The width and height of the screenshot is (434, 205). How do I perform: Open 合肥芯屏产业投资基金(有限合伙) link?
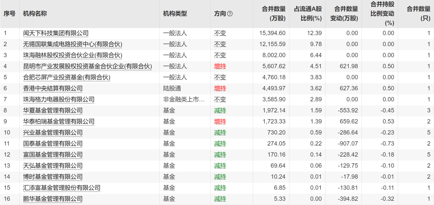(67, 77)
